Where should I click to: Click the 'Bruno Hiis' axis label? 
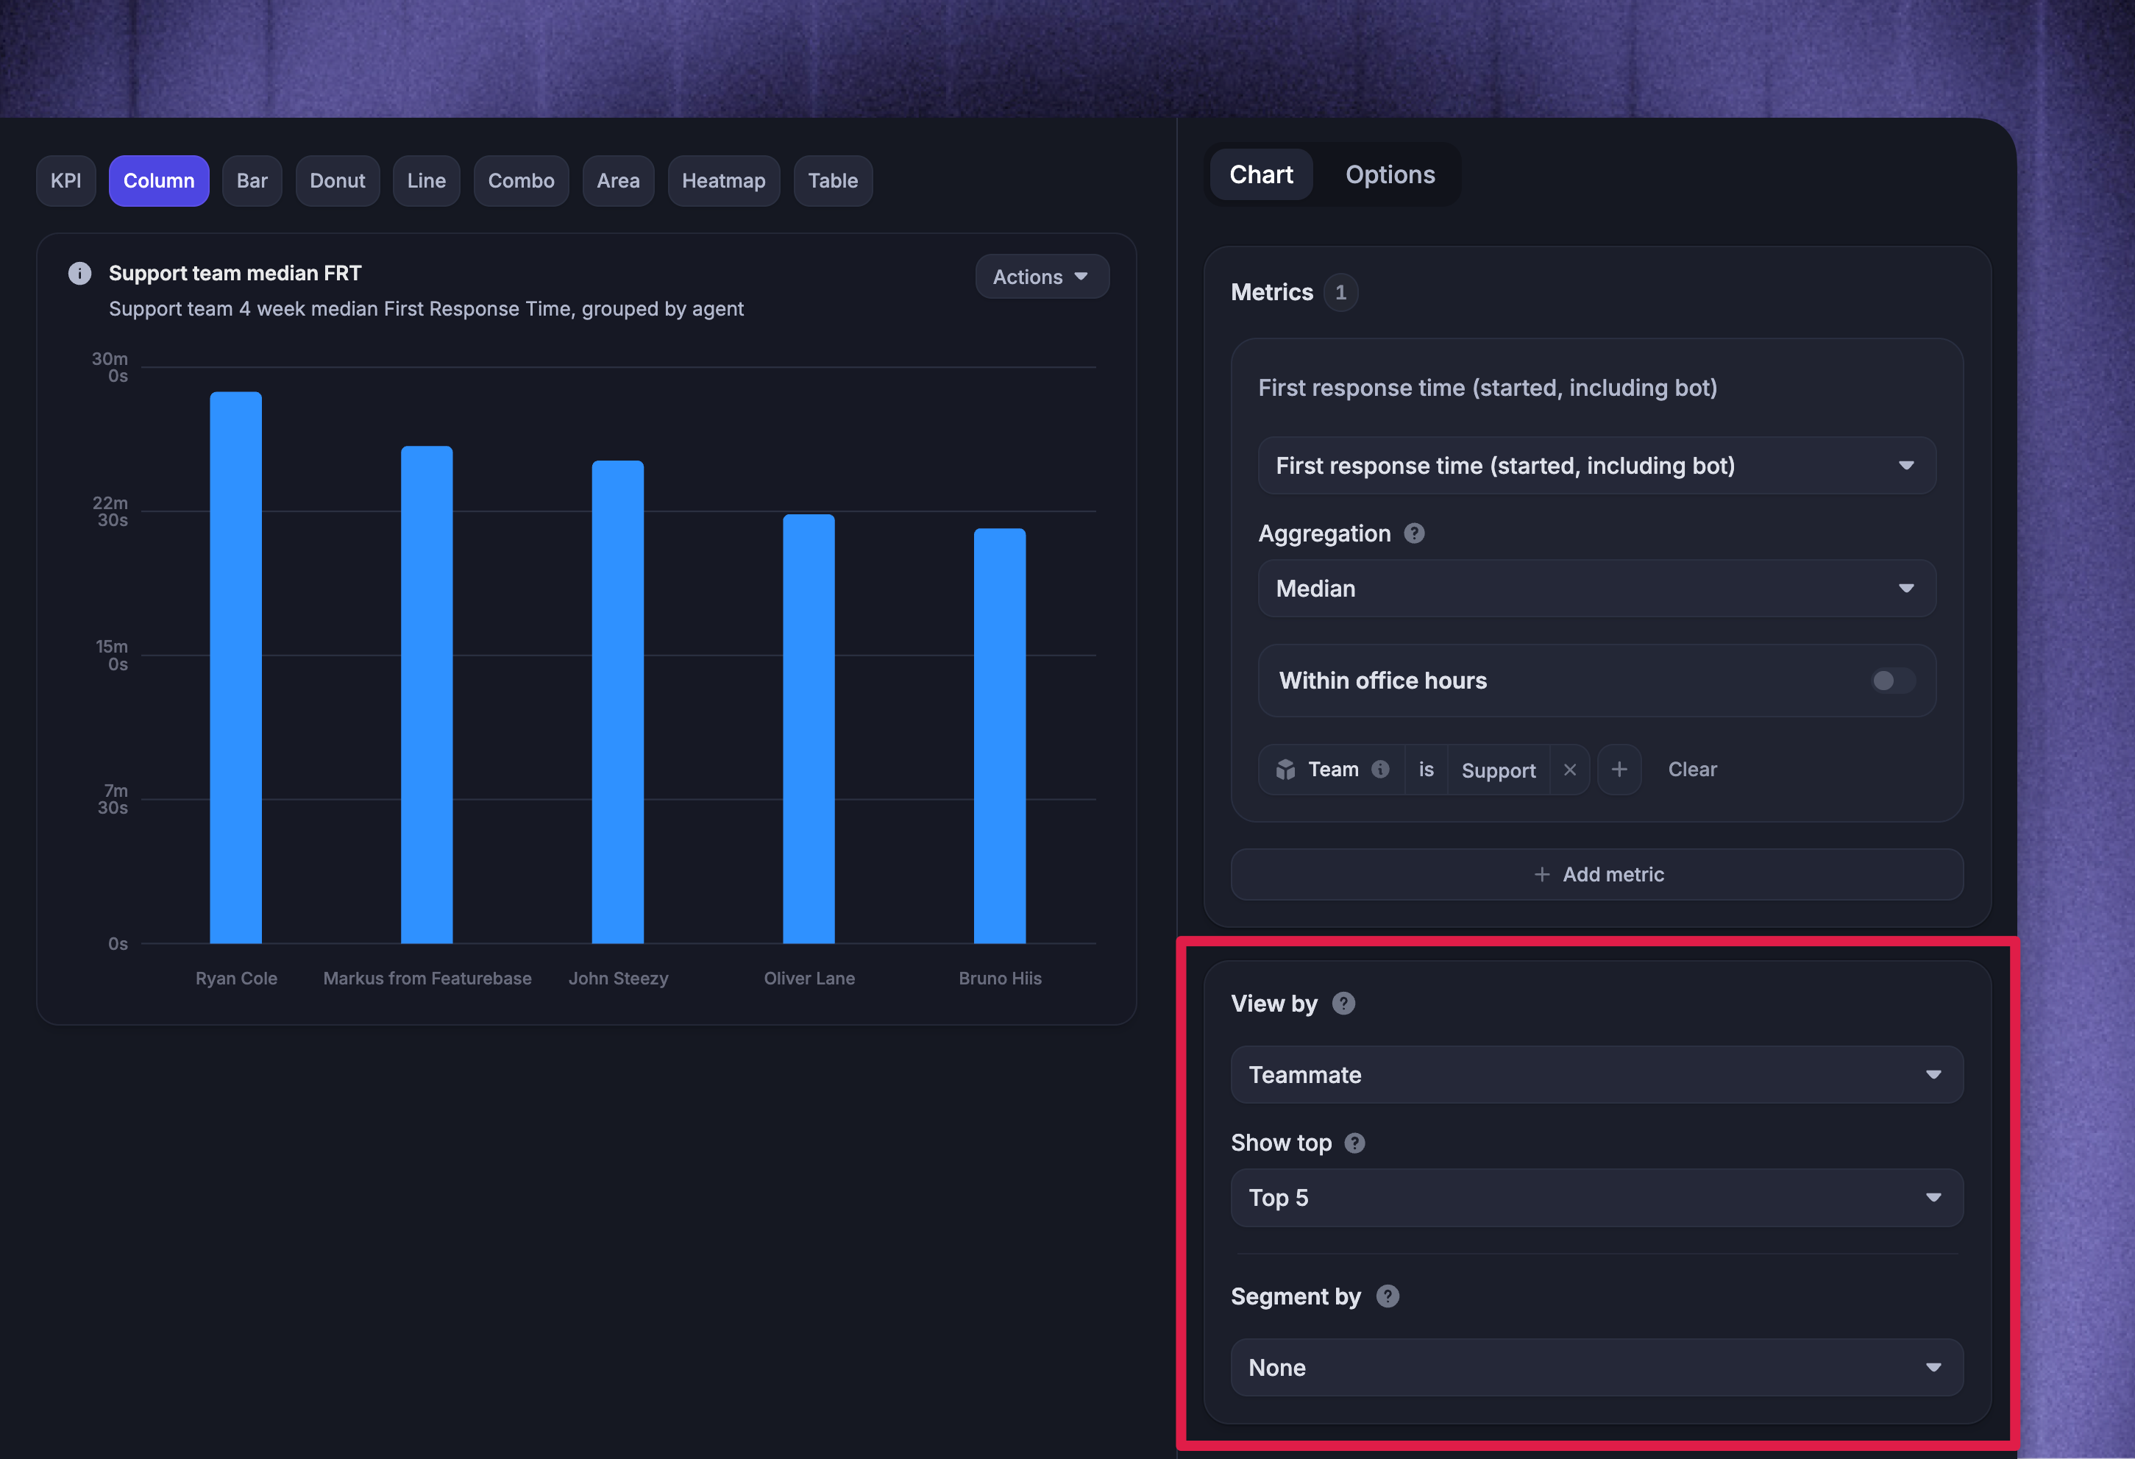click(1001, 979)
